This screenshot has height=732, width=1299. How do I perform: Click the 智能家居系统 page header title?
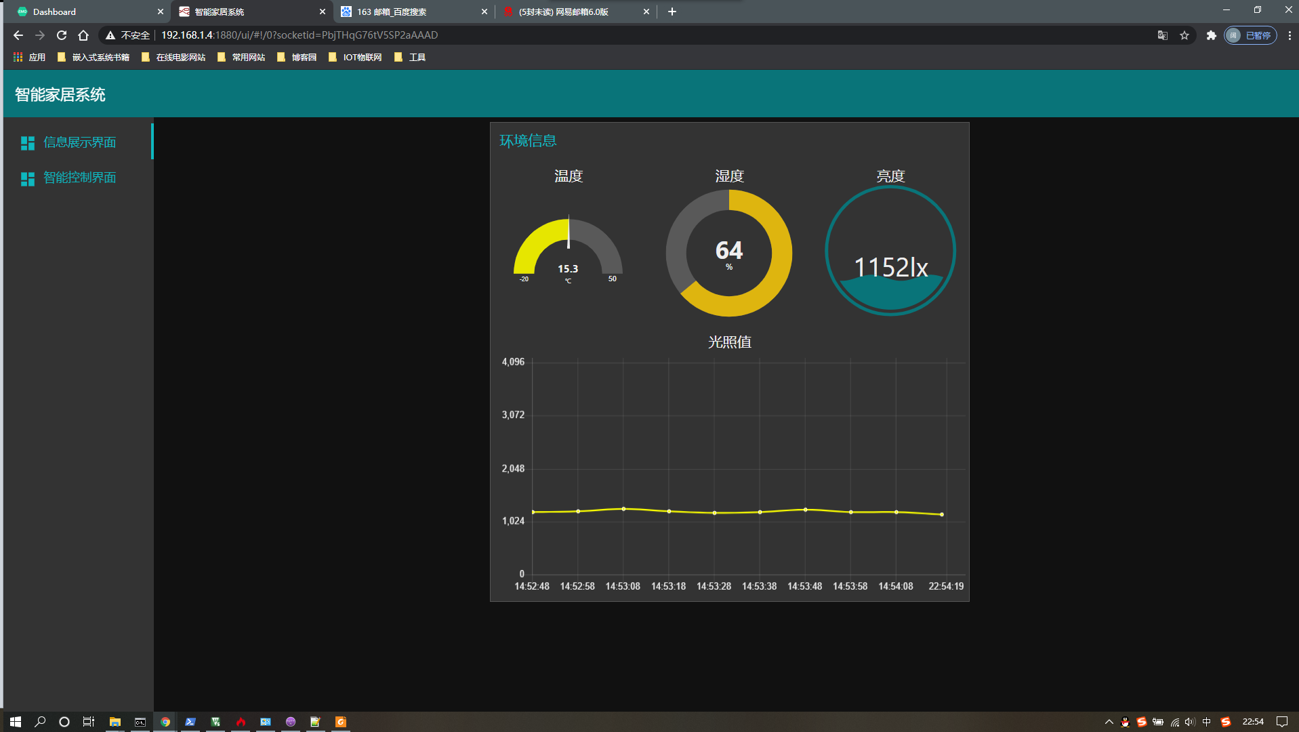[x=60, y=95]
